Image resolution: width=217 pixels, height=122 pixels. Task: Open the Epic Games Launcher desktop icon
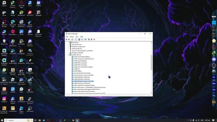click(30, 100)
